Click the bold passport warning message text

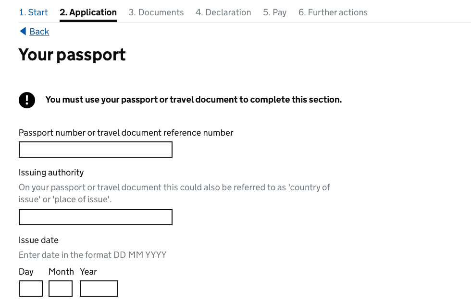193,100
